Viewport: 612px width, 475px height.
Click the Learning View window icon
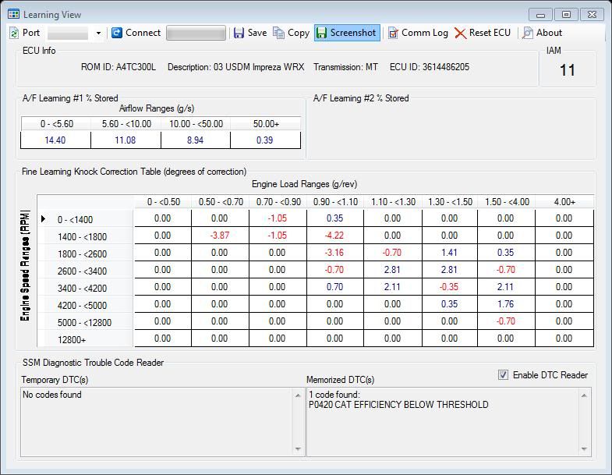coord(13,15)
